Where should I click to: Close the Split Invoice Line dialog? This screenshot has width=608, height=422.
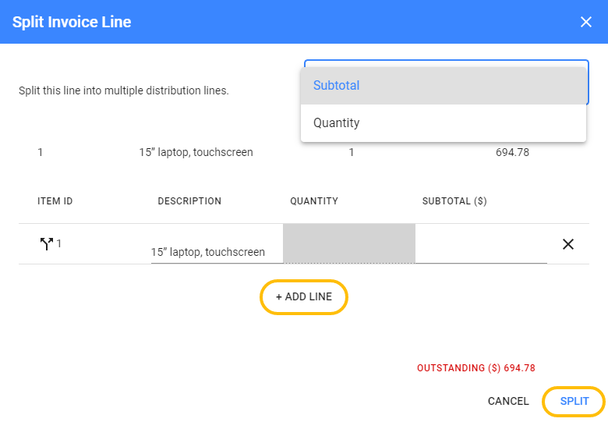point(586,22)
